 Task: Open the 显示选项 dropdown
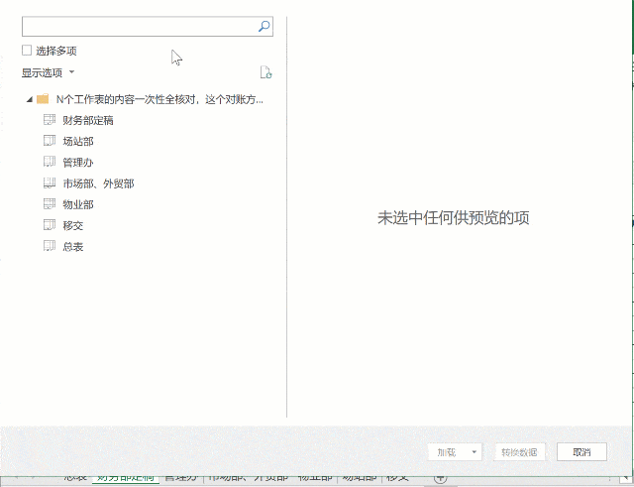pos(49,72)
